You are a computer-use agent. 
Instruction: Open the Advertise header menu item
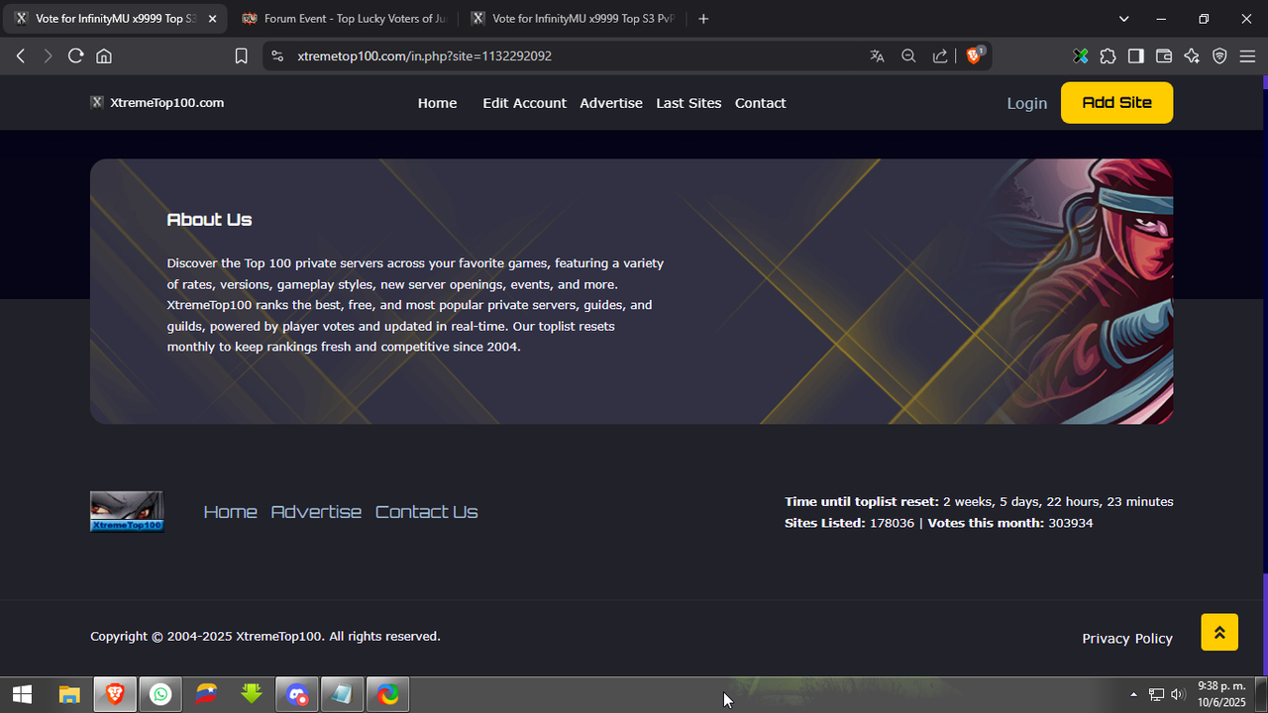coord(611,103)
